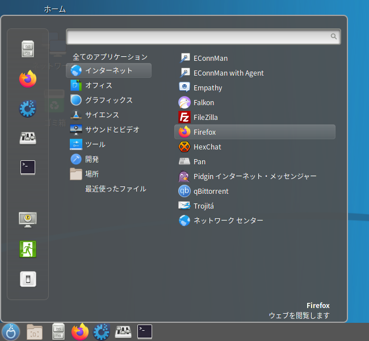
Task: Launch Empathy chat client
Action: (x=255, y=88)
